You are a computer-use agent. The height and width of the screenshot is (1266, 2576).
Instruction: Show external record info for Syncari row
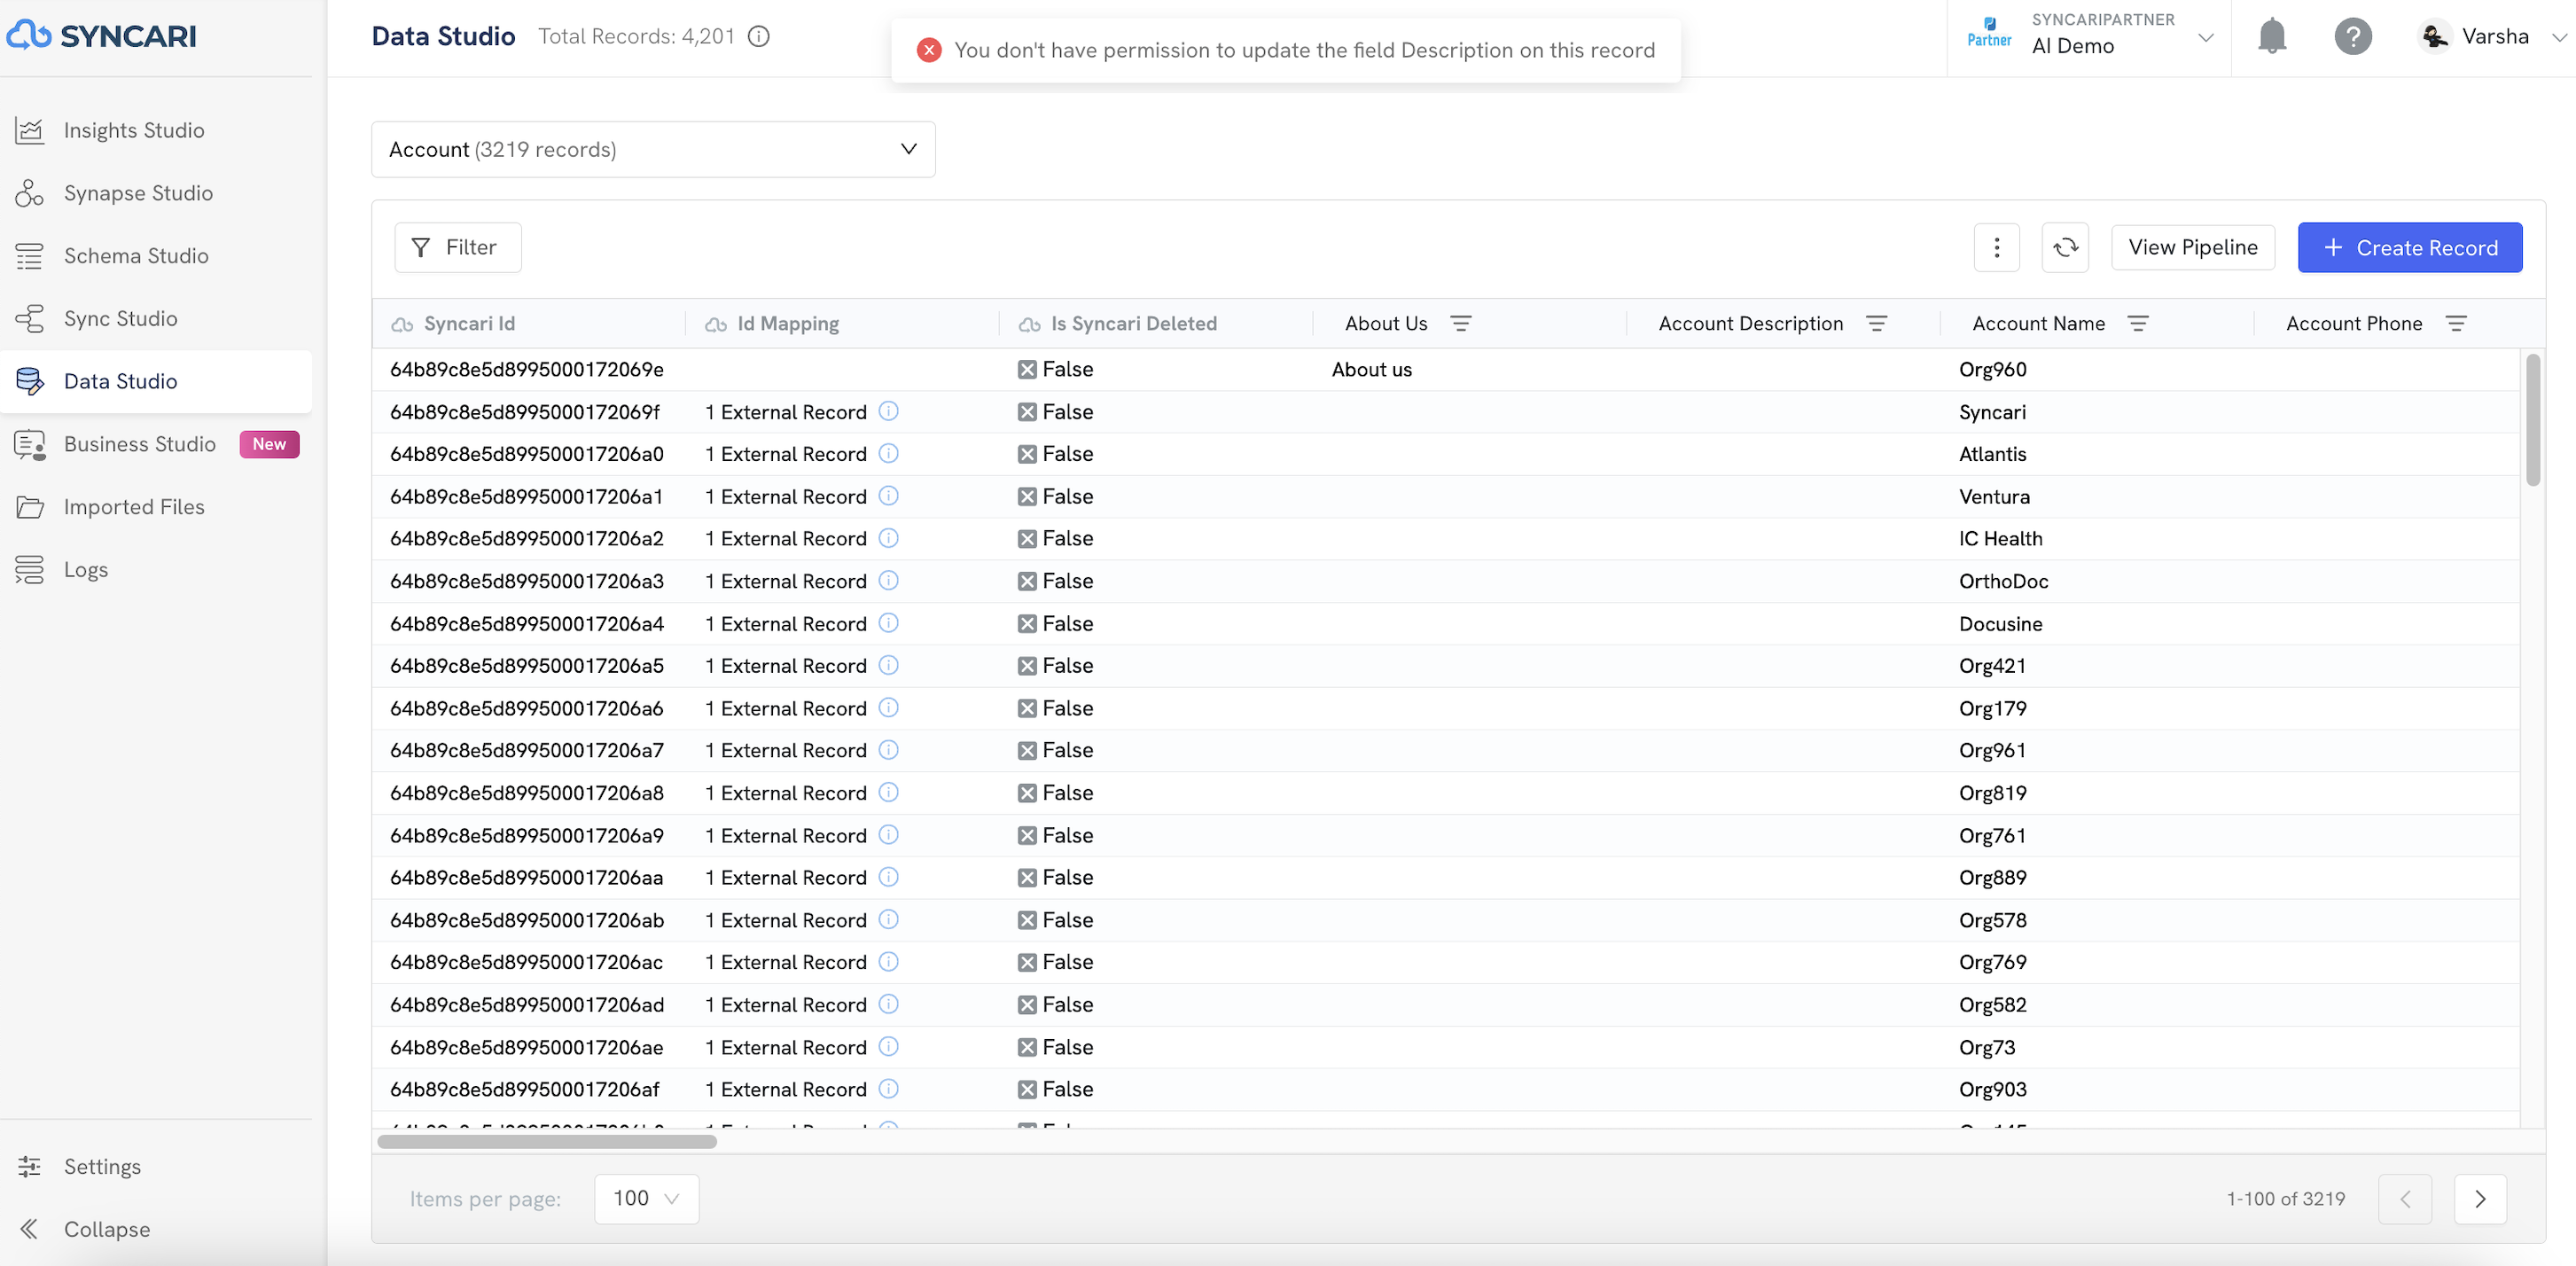pyautogui.click(x=889, y=411)
